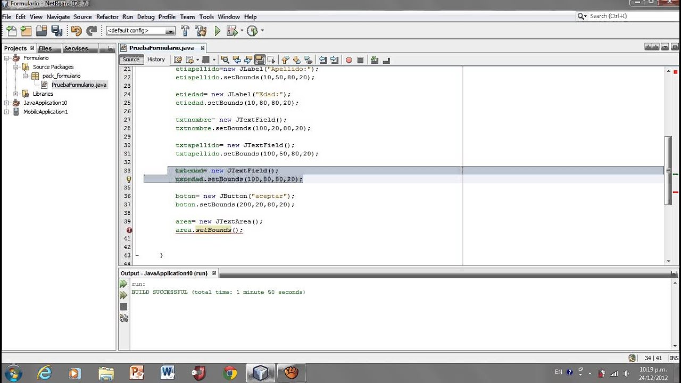The height and width of the screenshot is (383, 681).
Task: Switch to Source view button
Action: pyautogui.click(x=131, y=60)
